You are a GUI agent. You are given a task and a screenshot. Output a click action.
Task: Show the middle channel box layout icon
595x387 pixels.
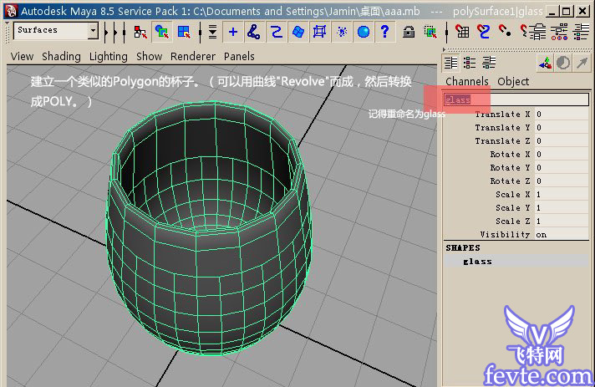pyautogui.click(x=470, y=63)
